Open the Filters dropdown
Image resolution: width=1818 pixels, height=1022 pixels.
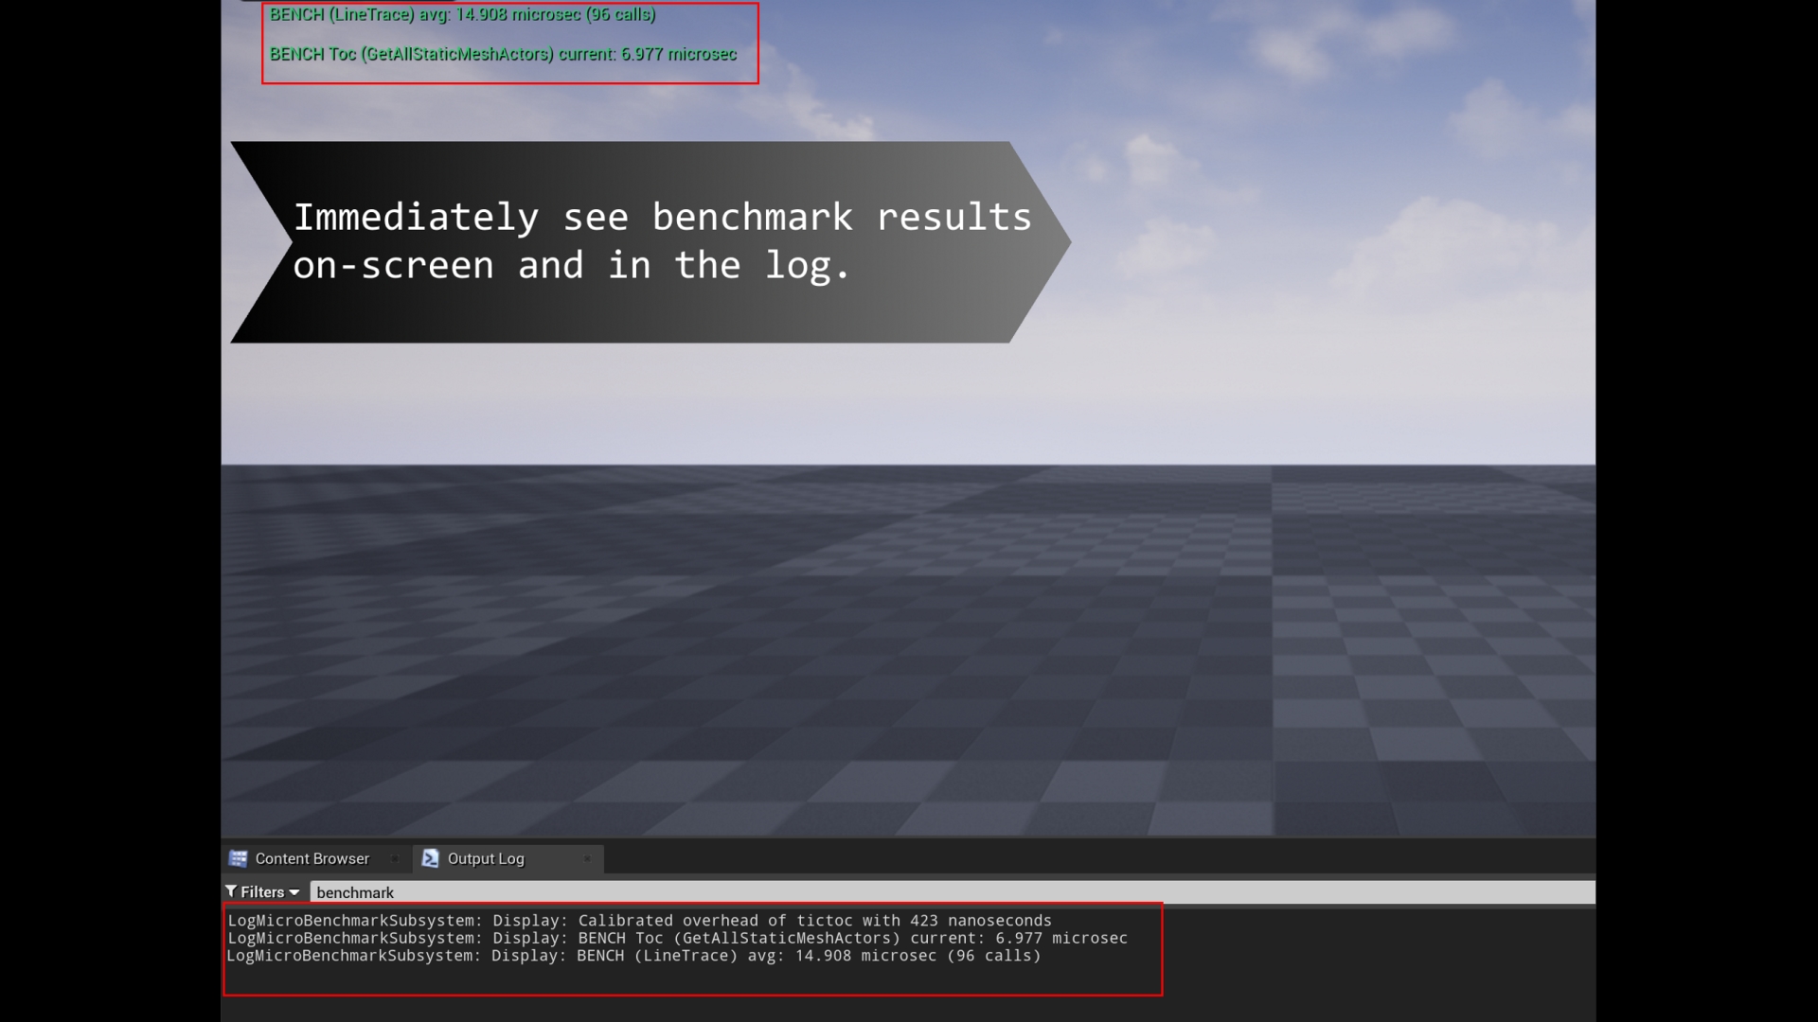tap(262, 892)
